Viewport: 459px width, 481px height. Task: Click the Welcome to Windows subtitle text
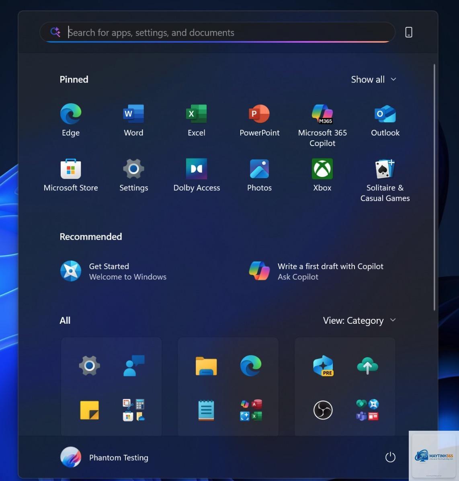click(x=128, y=277)
